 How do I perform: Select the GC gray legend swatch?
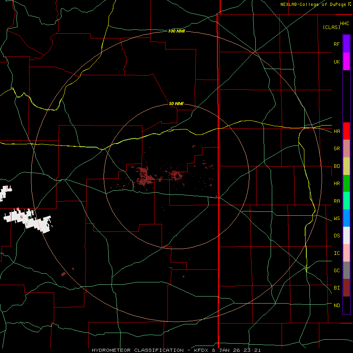[x=346, y=270]
